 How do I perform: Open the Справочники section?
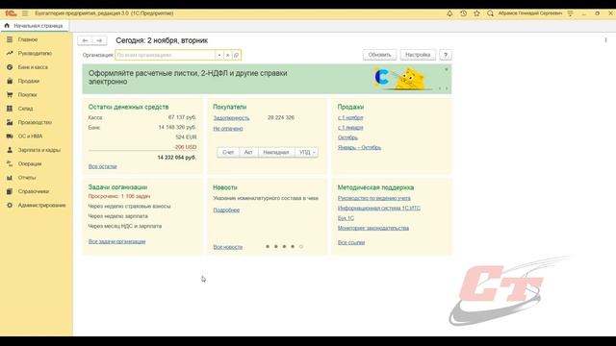point(34,191)
